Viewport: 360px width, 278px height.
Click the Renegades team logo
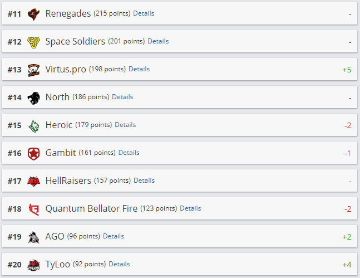[34, 13]
